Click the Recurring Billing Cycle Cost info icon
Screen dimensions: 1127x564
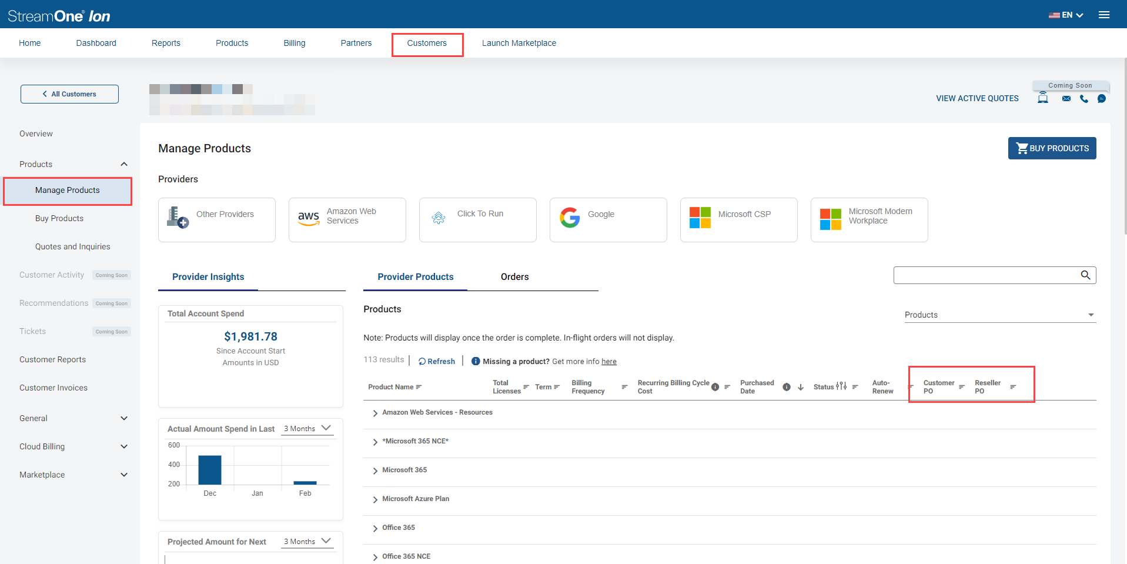pyautogui.click(x=715, y=387)
